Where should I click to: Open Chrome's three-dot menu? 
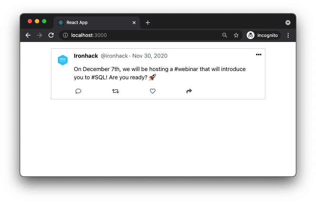coord(288,35)
